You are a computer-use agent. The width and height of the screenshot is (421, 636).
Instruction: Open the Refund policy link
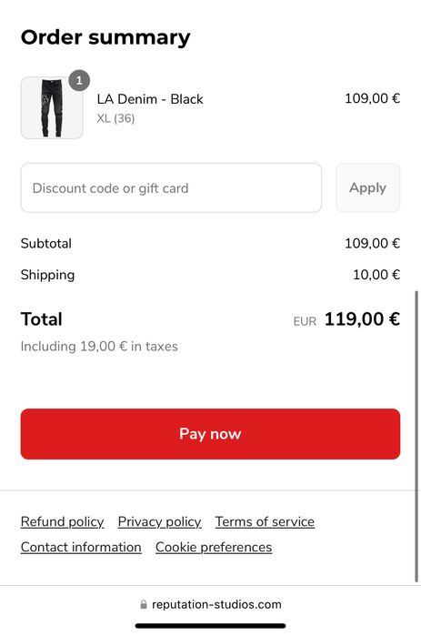point(63,521)
